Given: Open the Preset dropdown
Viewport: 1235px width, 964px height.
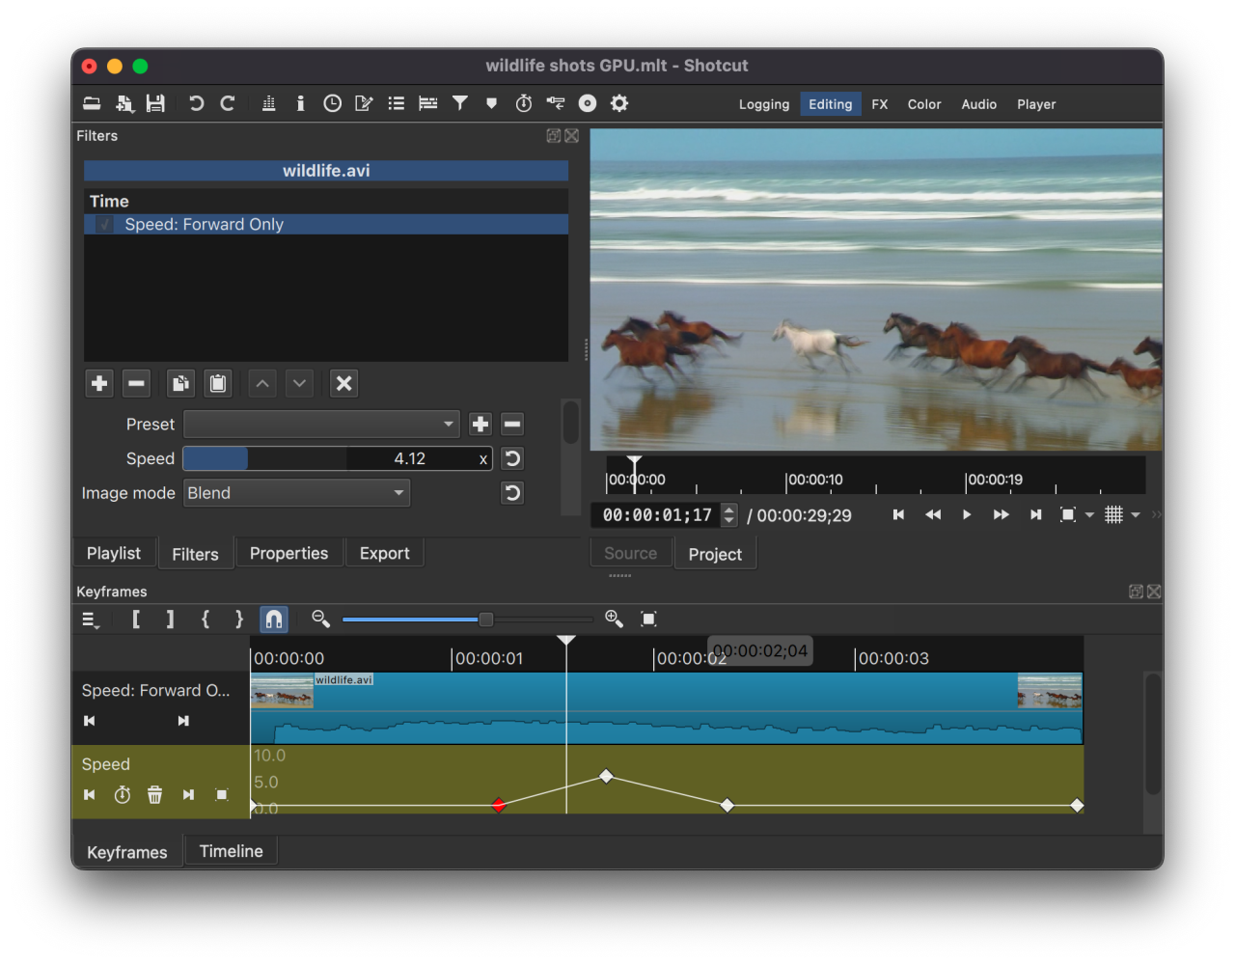Looking at the screenshot, I should click(321, 424).
